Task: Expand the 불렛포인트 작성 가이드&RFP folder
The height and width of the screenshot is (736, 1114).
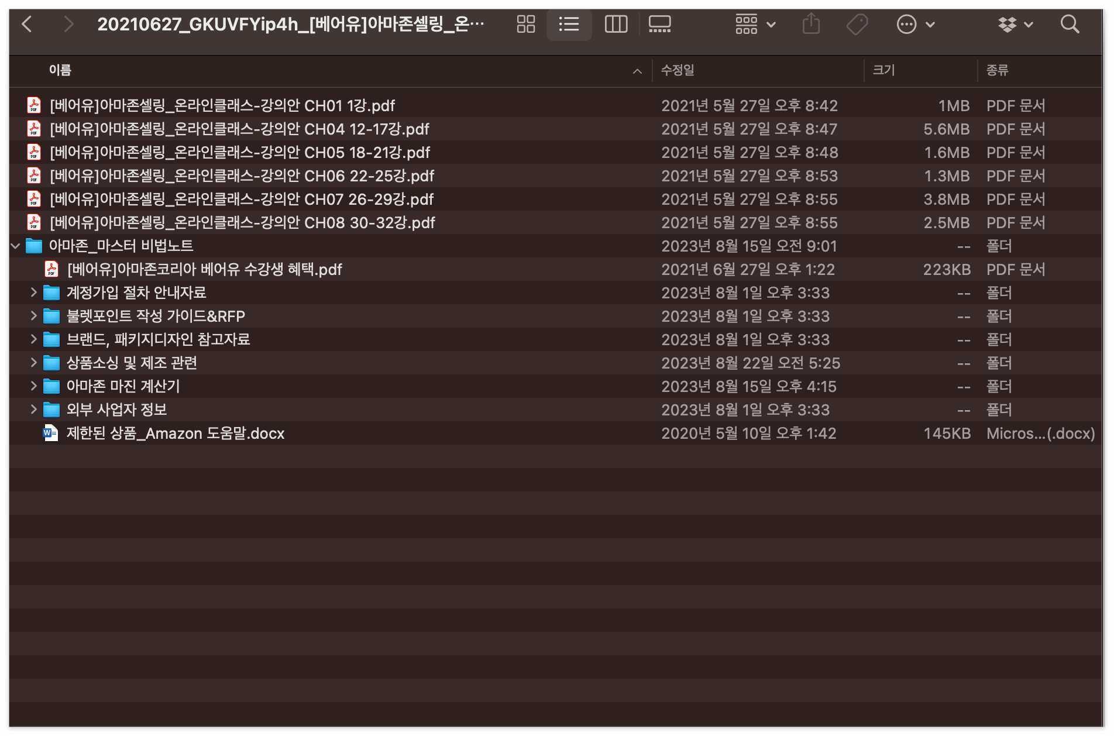Action: pos(33,316)
